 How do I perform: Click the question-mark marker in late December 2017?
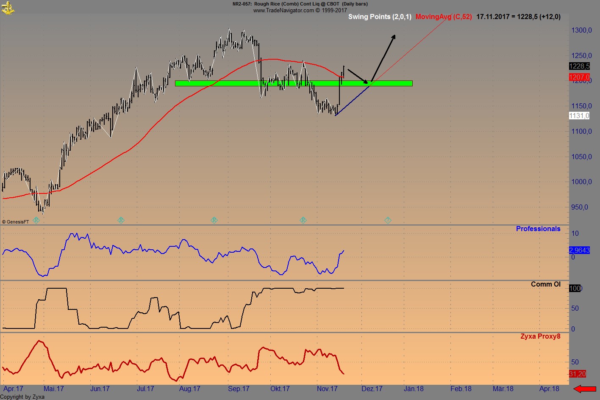point(388,221)
